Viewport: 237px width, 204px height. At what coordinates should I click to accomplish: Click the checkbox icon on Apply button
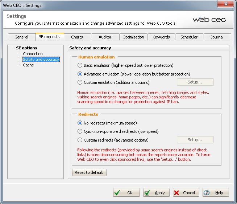(x=147, y=193)
